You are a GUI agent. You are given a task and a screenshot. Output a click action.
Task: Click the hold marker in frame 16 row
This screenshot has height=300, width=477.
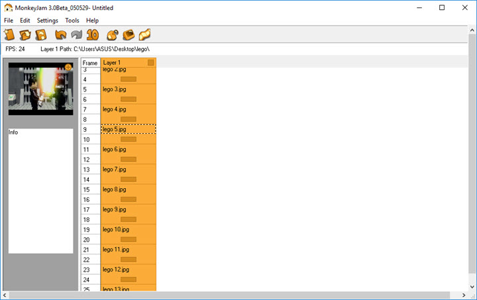coord(129,200)
